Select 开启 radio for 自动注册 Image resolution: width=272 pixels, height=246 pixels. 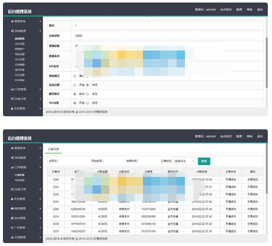click(75, 85)
